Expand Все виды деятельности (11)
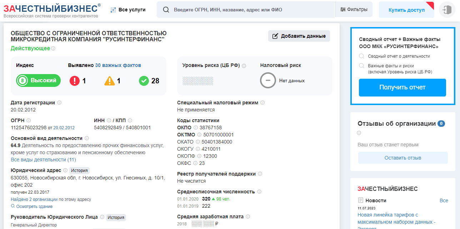The height and width of the screenshot is (229, 460). pyautogui.click(x=44, y=160)
